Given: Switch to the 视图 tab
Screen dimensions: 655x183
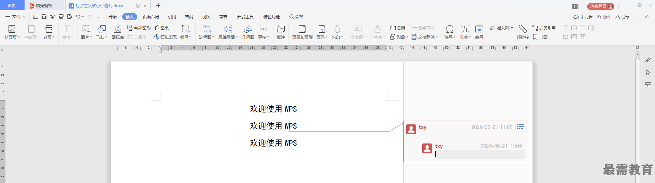Looking at the screenshot, I should pyautogui.click(x=206, y=17).
